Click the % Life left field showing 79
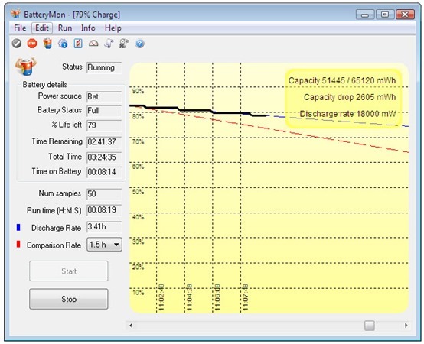Viewport: 424px width, 344px height. (104, 125)
